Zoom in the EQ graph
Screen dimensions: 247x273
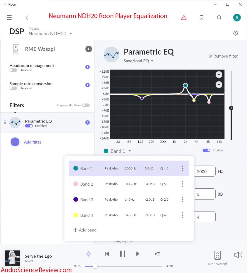click(x=219, y=75)
